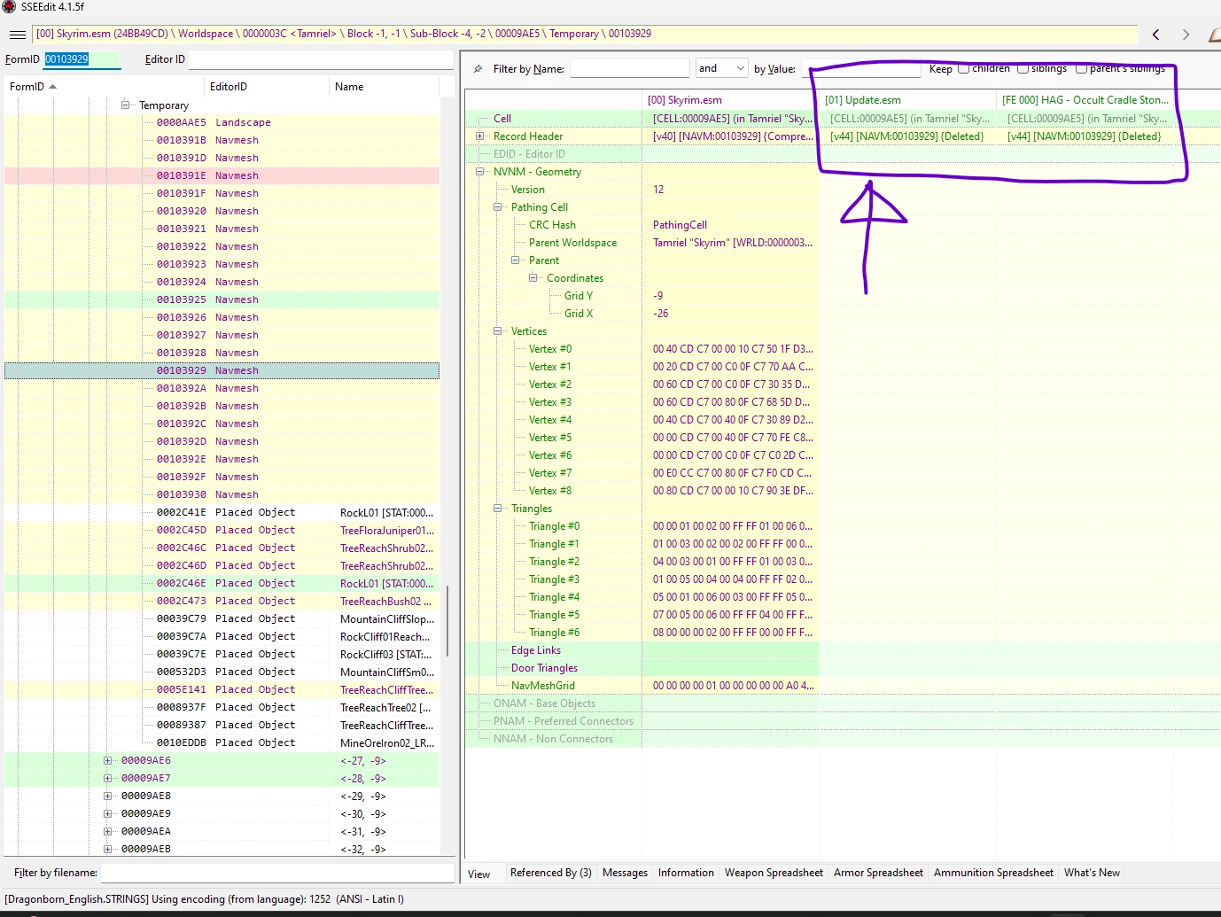The image size is (1221, 917).
Task: Open the Weapon Spreadsheet tab
Action: click(x=774, y=873)
